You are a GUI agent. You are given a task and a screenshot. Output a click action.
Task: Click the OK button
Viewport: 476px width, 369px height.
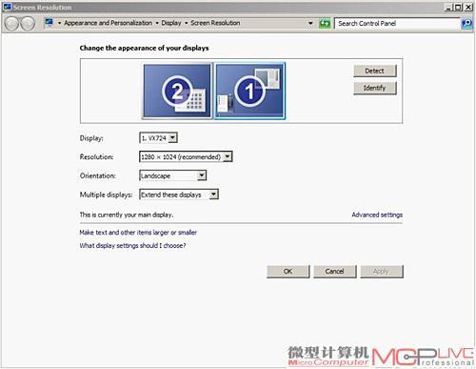[x=288, y=272]
